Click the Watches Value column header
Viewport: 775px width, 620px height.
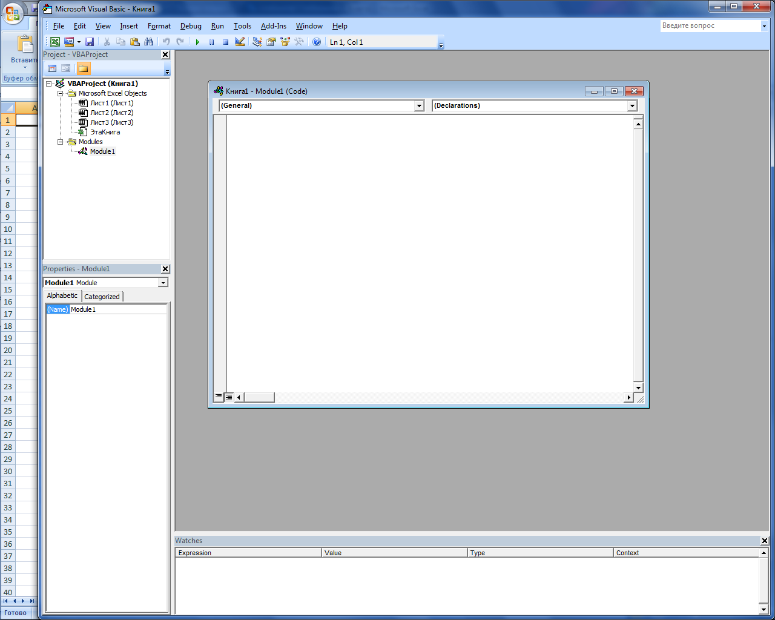click(x=395, y=553)
